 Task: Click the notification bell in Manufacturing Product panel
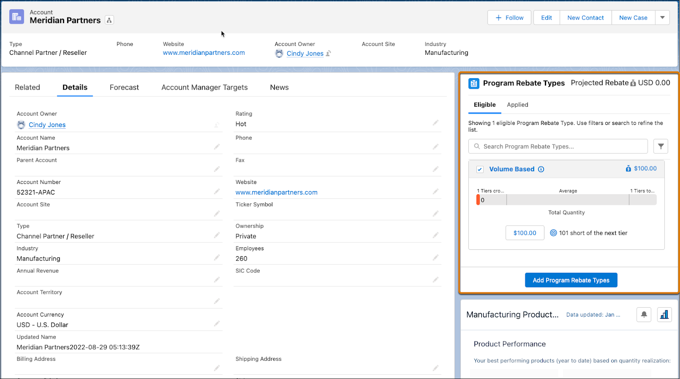pos(644,314)
